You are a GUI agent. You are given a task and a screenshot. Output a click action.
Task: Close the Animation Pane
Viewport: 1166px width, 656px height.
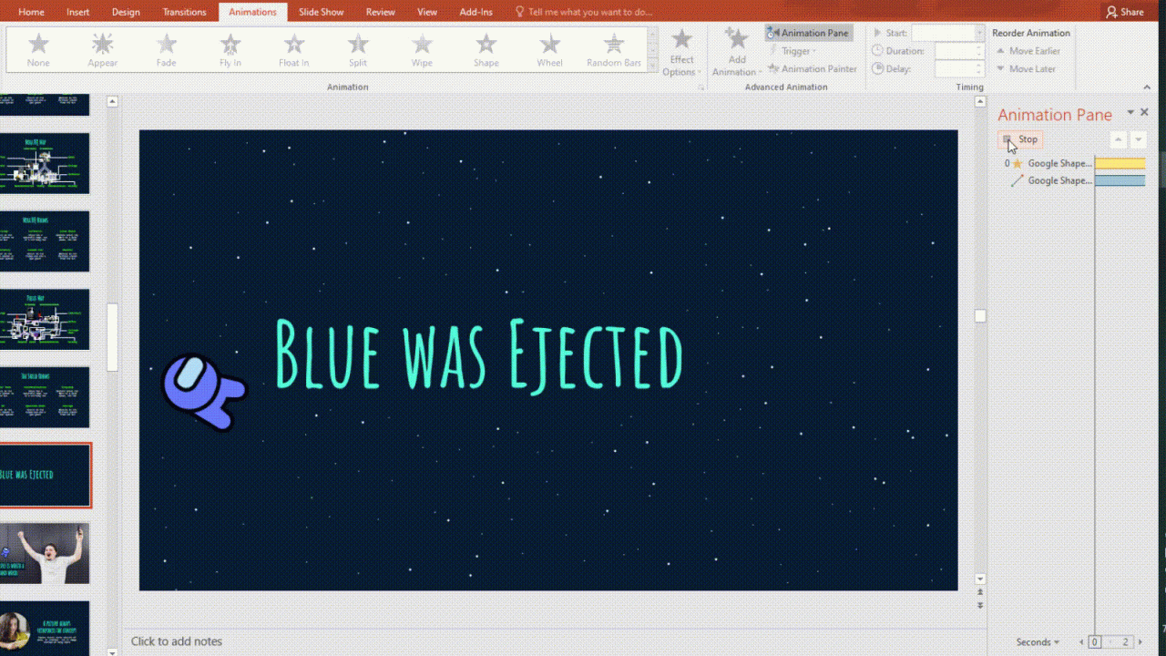point(1144,112)
